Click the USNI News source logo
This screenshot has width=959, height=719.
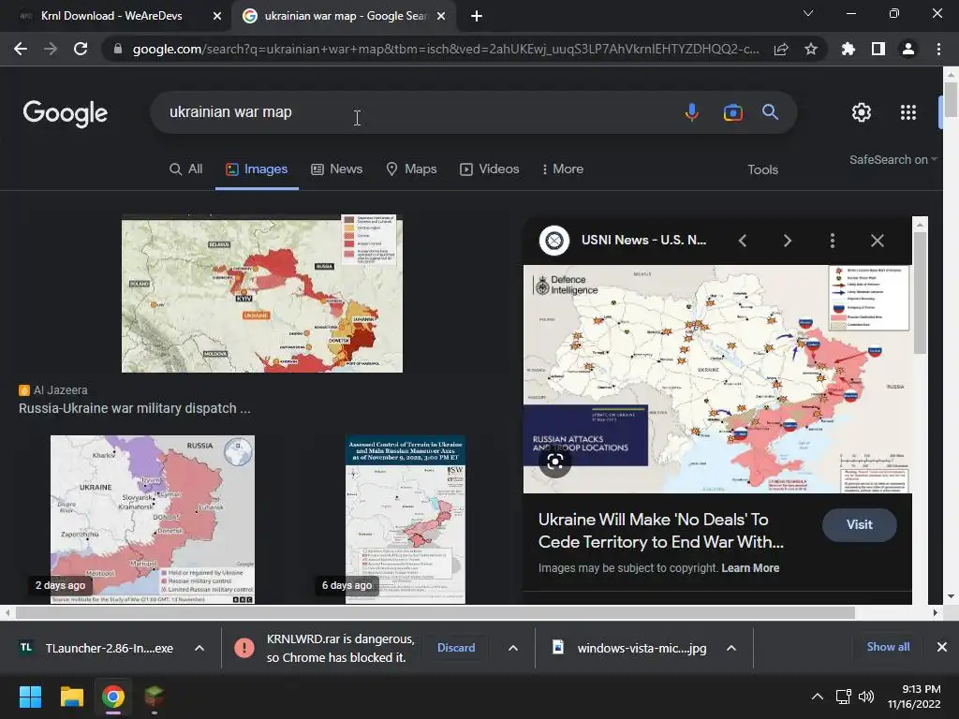coord(554,241)
